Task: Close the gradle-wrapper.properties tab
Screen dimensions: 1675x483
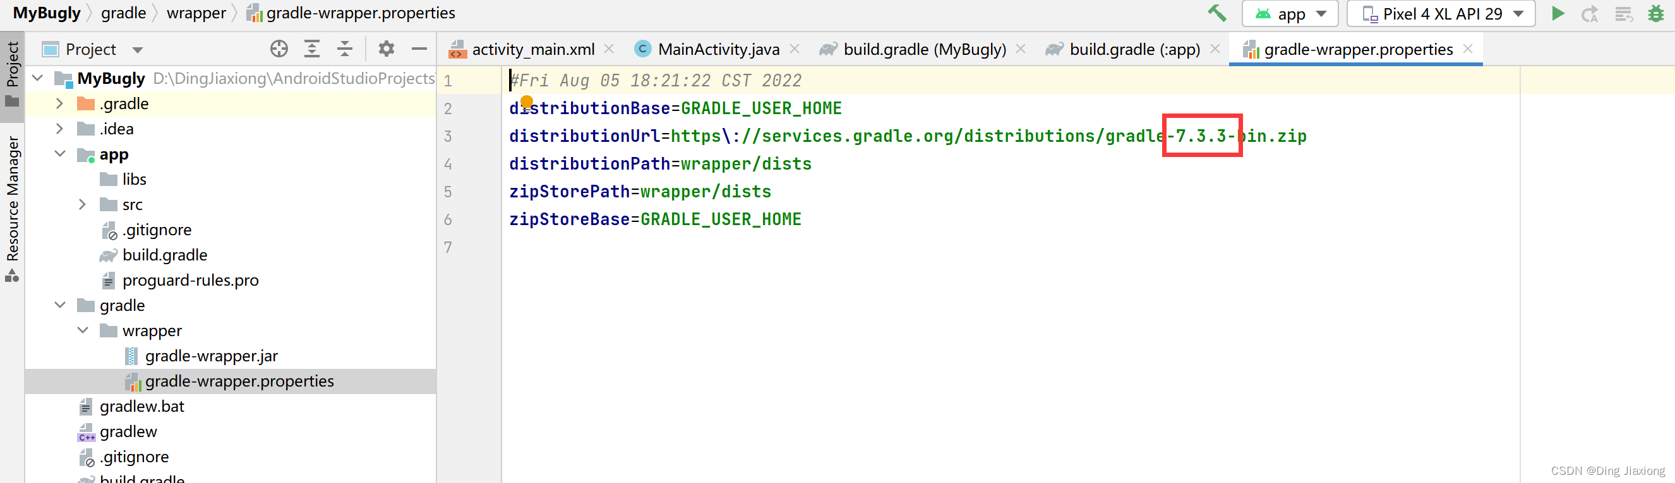Action: [x=1468, y=49]
